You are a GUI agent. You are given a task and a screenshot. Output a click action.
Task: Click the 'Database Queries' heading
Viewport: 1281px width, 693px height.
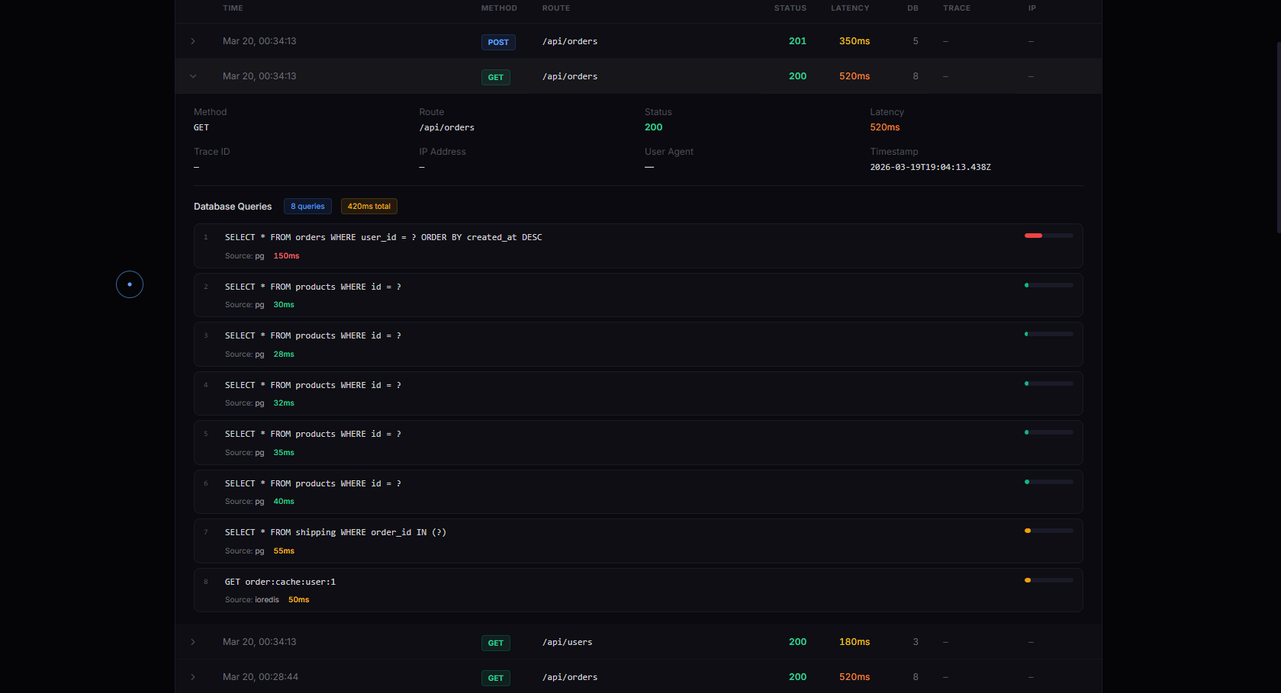point(233,207)
